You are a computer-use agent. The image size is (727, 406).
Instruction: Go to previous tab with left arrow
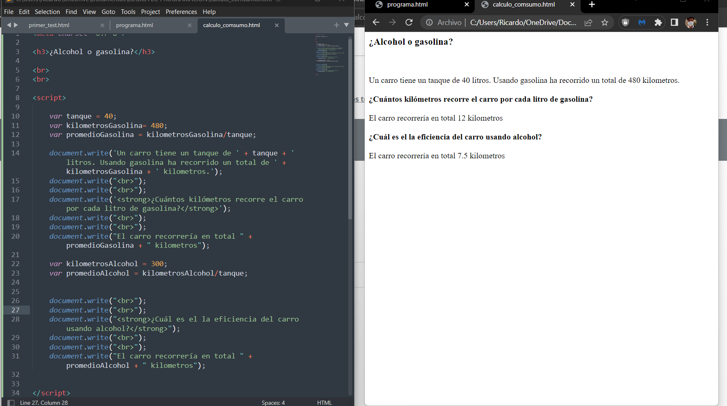coord(9,25)
